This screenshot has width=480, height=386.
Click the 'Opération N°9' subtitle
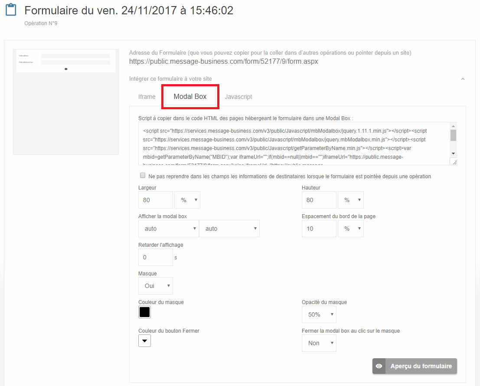pyautogui.click(x=41, y=23)
